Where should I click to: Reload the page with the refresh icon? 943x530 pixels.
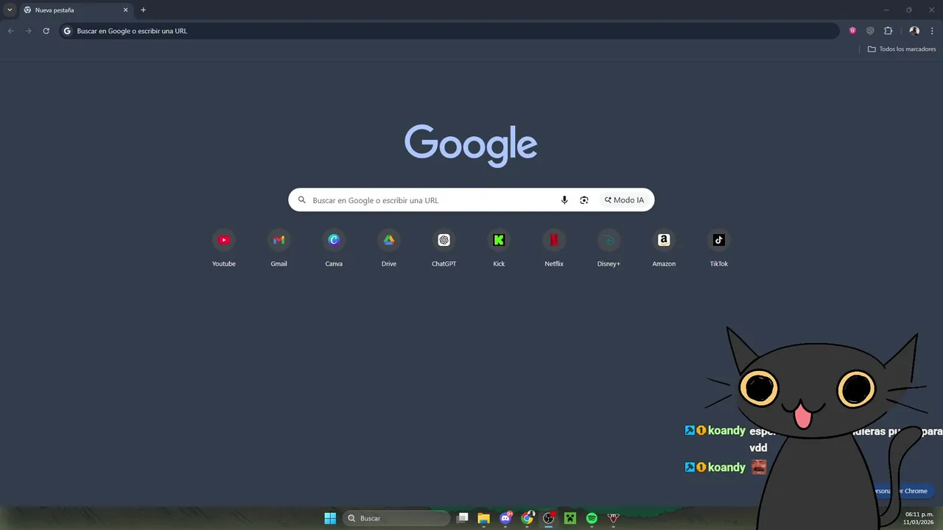(x=46, y=31)
